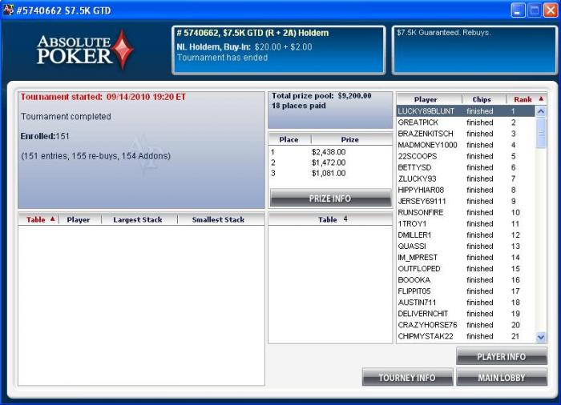Select player LUCKY89BLUNT row
Viewport: 561px width, 405px height.
click(466, 111)
